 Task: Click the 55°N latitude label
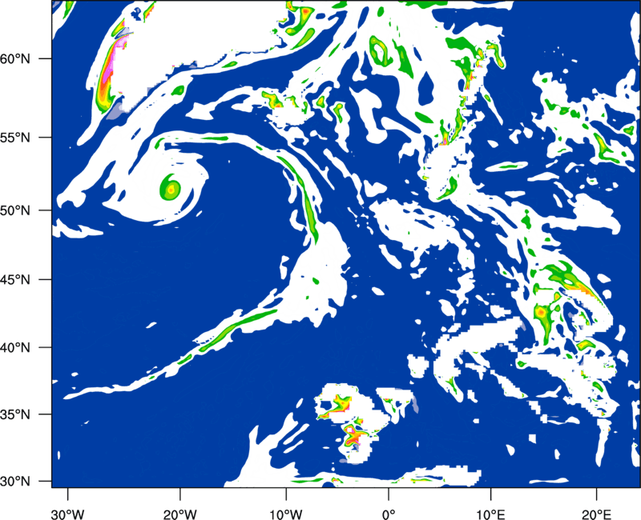pyautogui.click(x=15, y=138)
